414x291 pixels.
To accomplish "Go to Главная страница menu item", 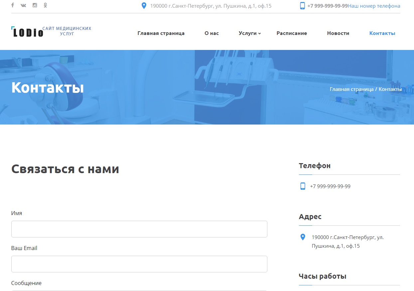I will click(161, 33).
